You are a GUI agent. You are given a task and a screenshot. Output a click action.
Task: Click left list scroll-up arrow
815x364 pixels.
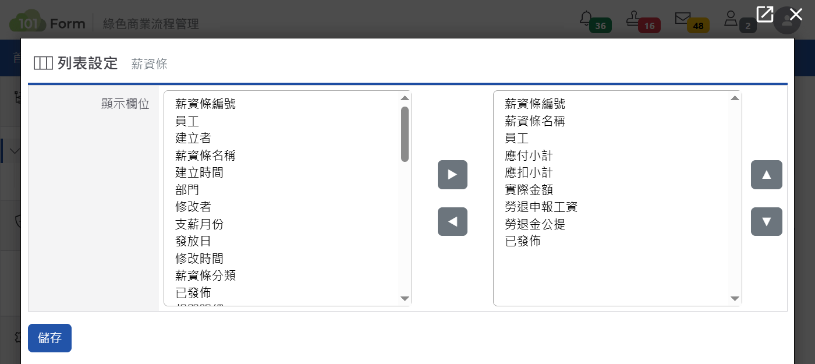point(405,98)
